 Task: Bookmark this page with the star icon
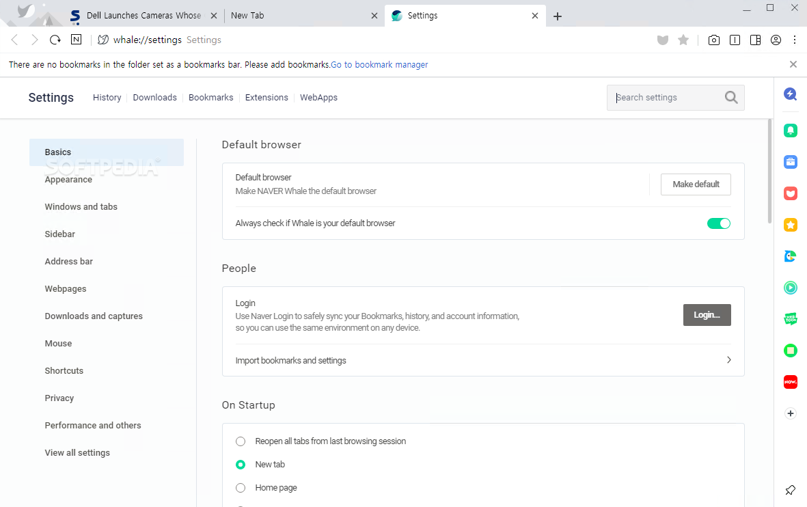683,40
